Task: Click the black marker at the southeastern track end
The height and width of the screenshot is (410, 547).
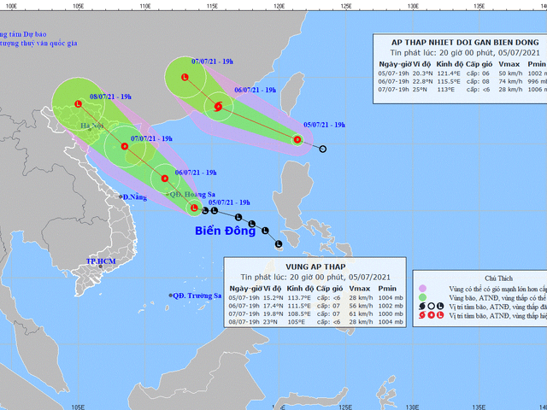Action: (x=279, y=244)
